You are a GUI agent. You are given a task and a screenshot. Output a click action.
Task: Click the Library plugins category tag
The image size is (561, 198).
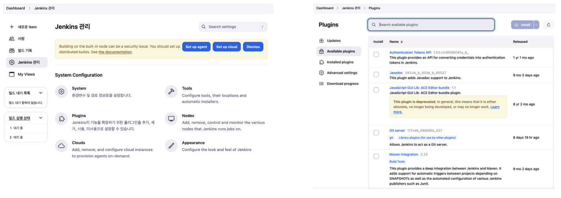click(427, 138)
